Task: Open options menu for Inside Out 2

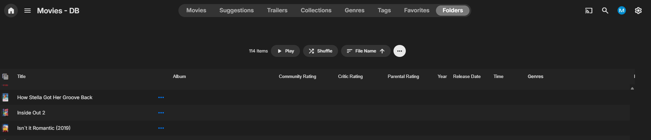Action: click(x=161, y=113)
